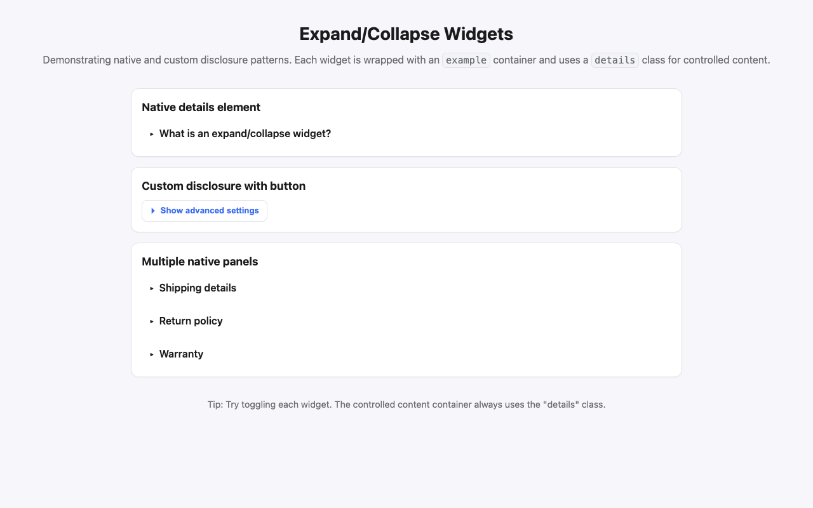Click the "example" code badge in the intro
Image resolution: width=813 pixels, height=508 pixels.
click(x=466, y=60)
